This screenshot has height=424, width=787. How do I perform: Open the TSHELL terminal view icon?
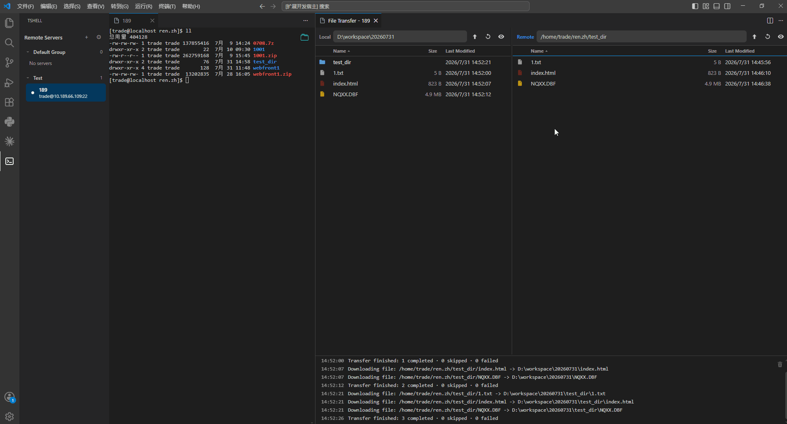[9, 161]
